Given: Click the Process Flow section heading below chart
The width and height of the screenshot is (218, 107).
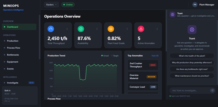Looking at the screenshot, I should click(54, 99).
